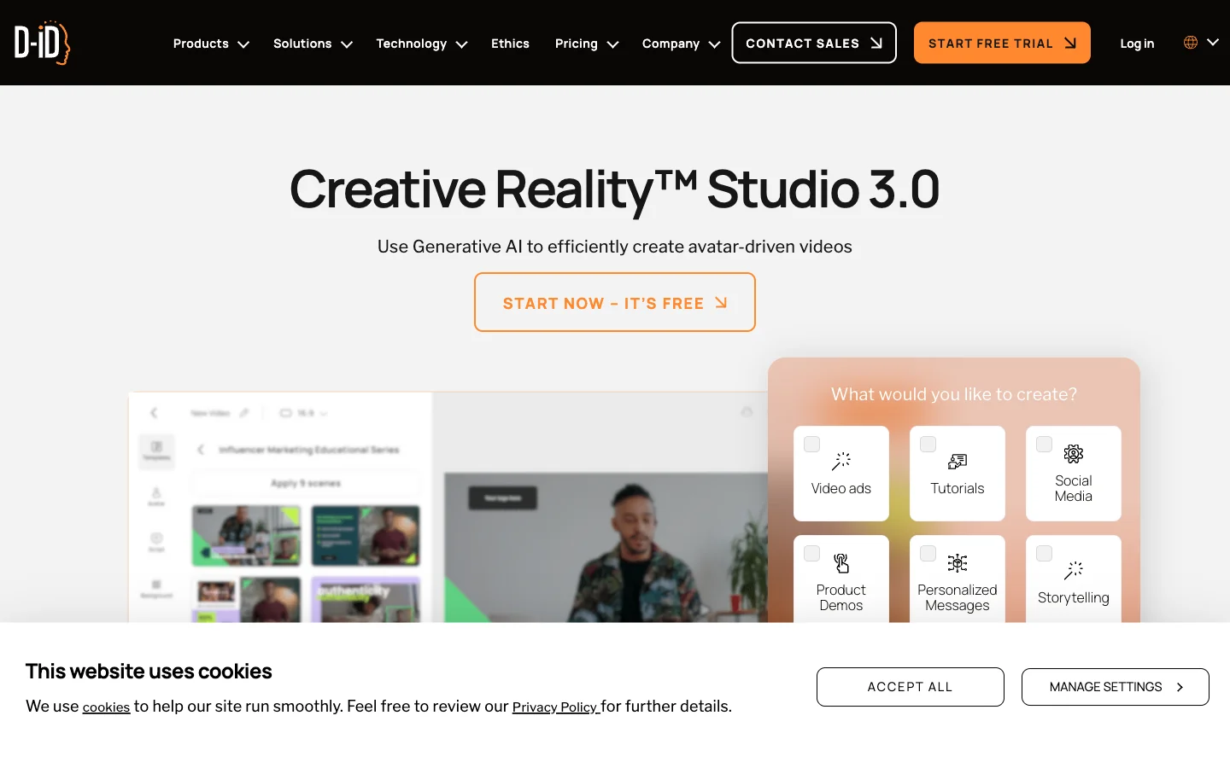Screen dimensions: 1230x768
Task: Open the Privacy Policy link
Action: (x=555, y=707)
